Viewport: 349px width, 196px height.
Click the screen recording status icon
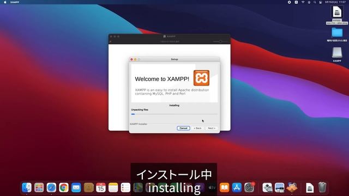(289, 2)
